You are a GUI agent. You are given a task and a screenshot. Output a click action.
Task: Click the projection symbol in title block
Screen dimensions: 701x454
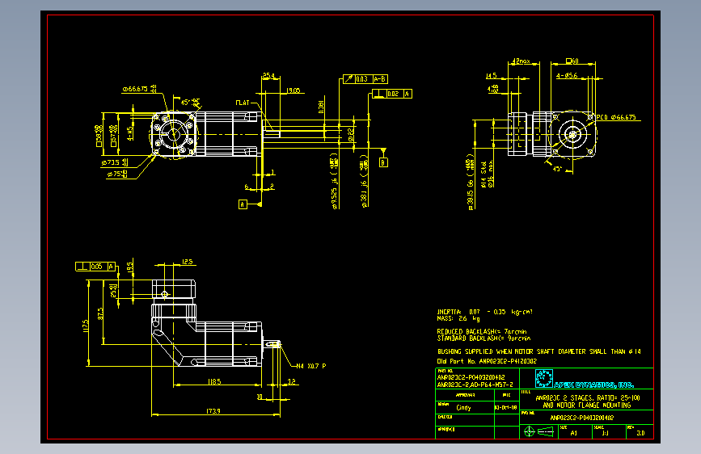point(539,431)
